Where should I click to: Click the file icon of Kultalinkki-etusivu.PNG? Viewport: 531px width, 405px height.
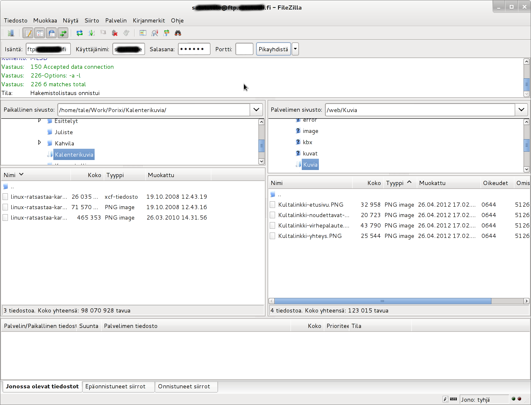point(272,205)
